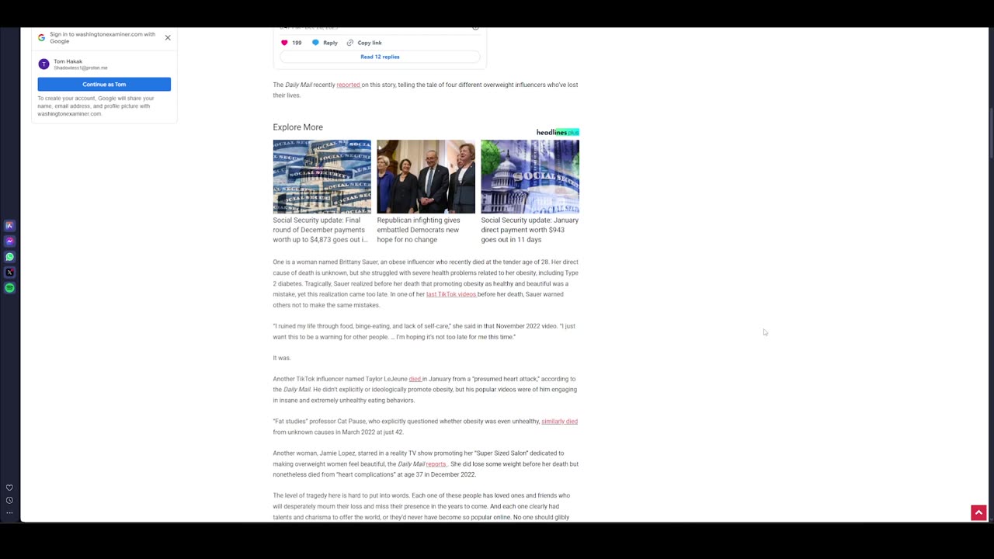The image size is (994, 559).
Task: Open Social Security January payment thumbnail
Action: pyautogui.click(x=530, y=176)
